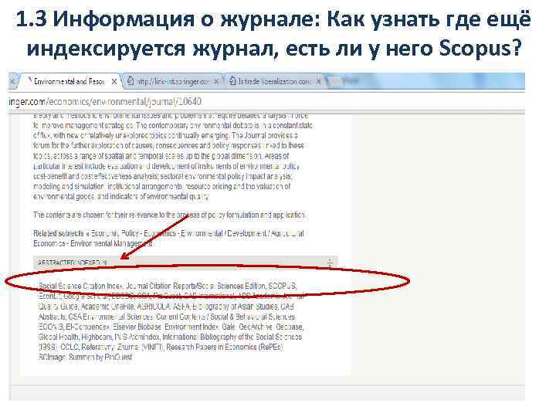The width and height of the screenshot is (556, 417).
Task: Open the link.springer.com browser tab
Action: tap(173, 82)
